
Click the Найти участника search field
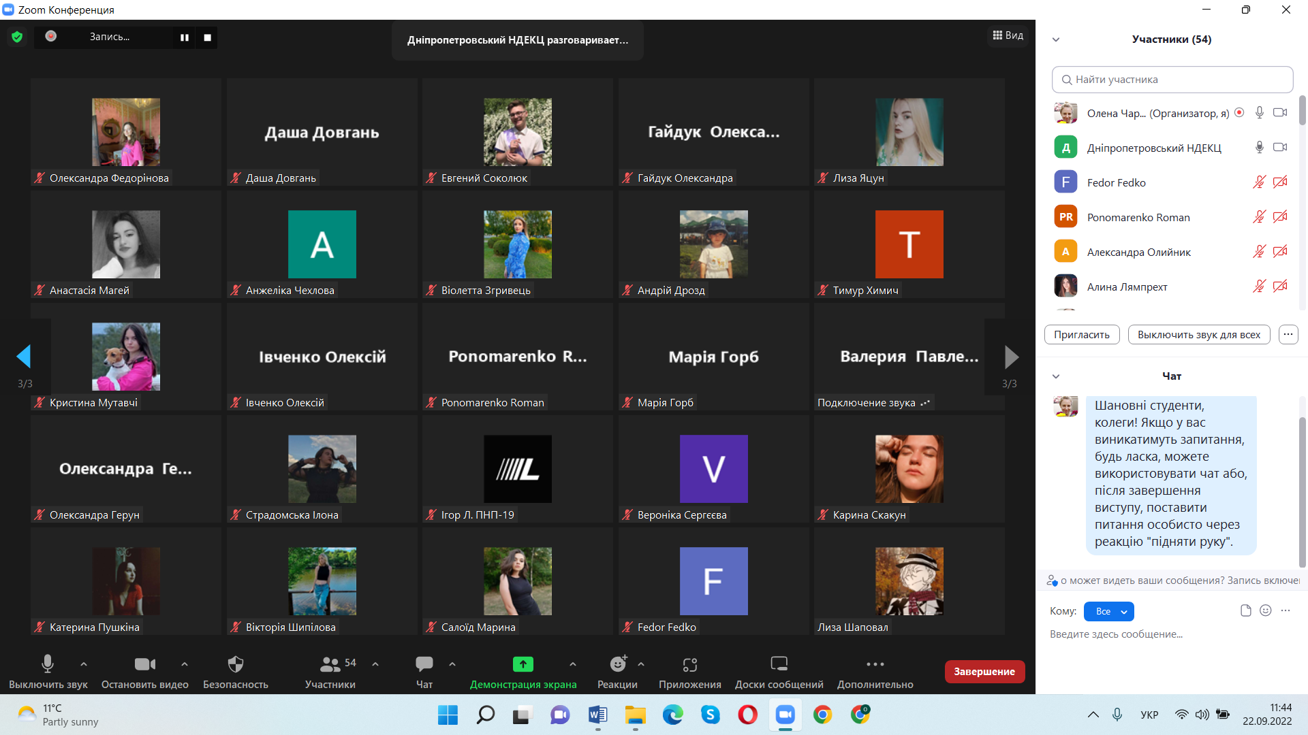click(1172, 80)
